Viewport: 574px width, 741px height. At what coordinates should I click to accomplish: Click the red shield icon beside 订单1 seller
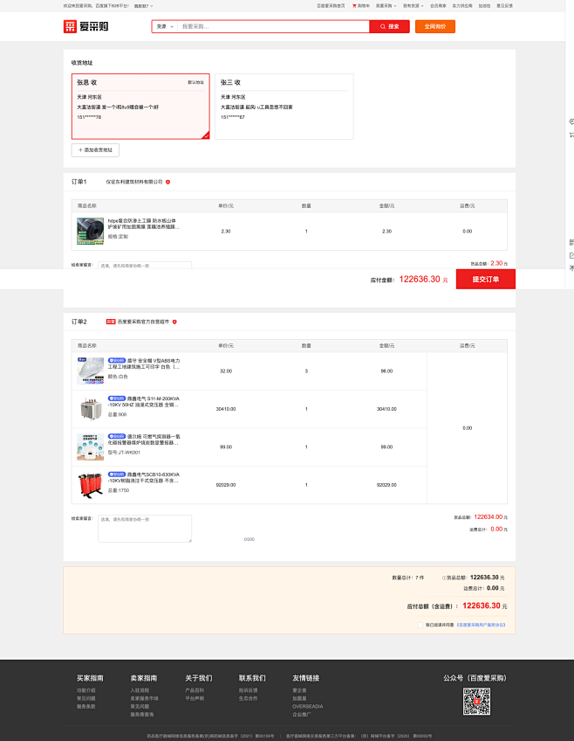[167, 182]
